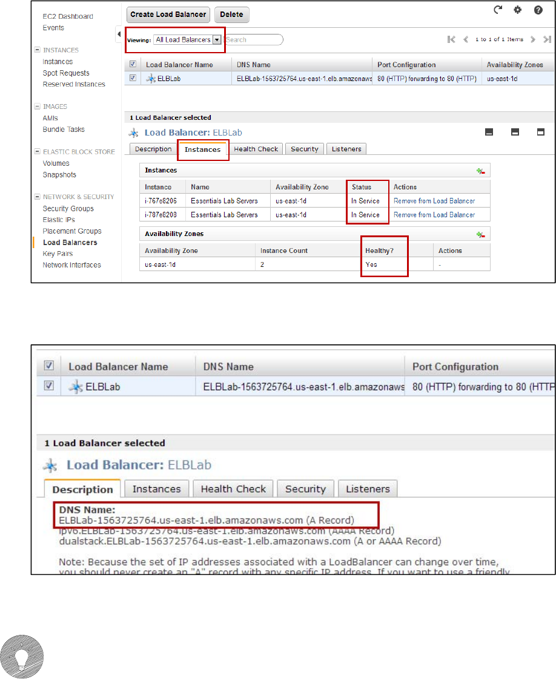Open Security Groups in sidebar

(x=68, y=209)
